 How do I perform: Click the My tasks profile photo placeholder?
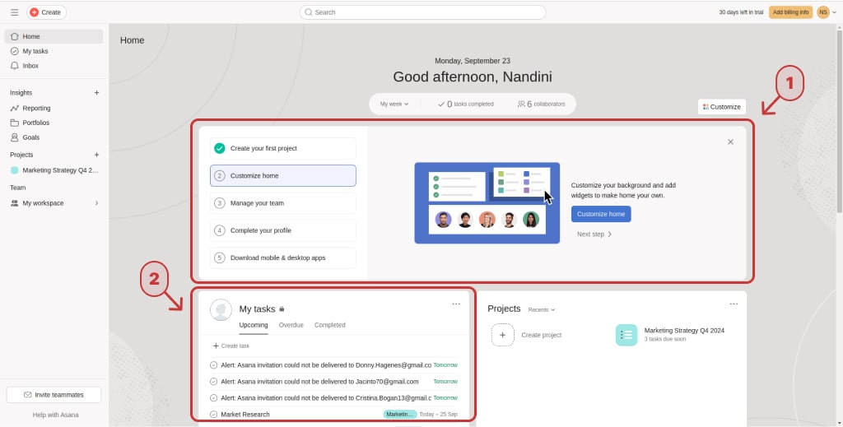click(x=221, y=310)
